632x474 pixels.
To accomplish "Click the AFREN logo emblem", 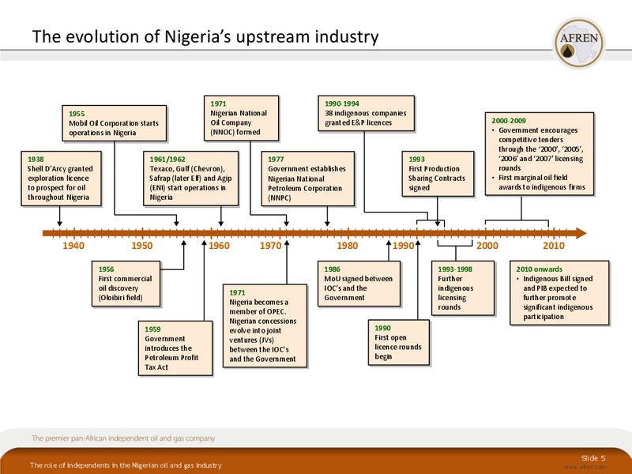I will (579, 43).
